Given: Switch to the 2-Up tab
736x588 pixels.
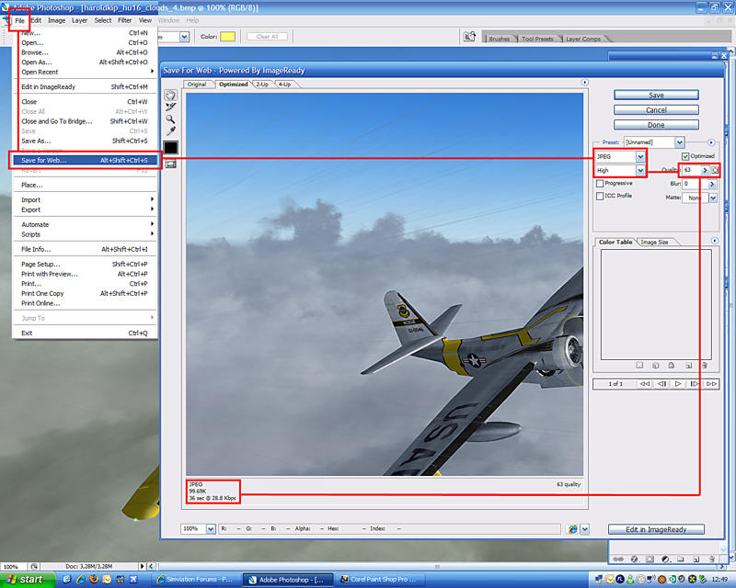Looking at the screenshot, I should point(262,85).
